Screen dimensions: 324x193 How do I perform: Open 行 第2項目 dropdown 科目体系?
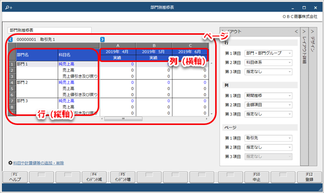pos(268,62)
